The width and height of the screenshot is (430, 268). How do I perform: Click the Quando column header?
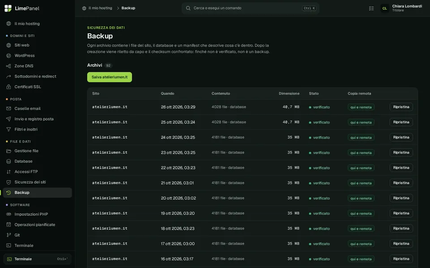168,93
